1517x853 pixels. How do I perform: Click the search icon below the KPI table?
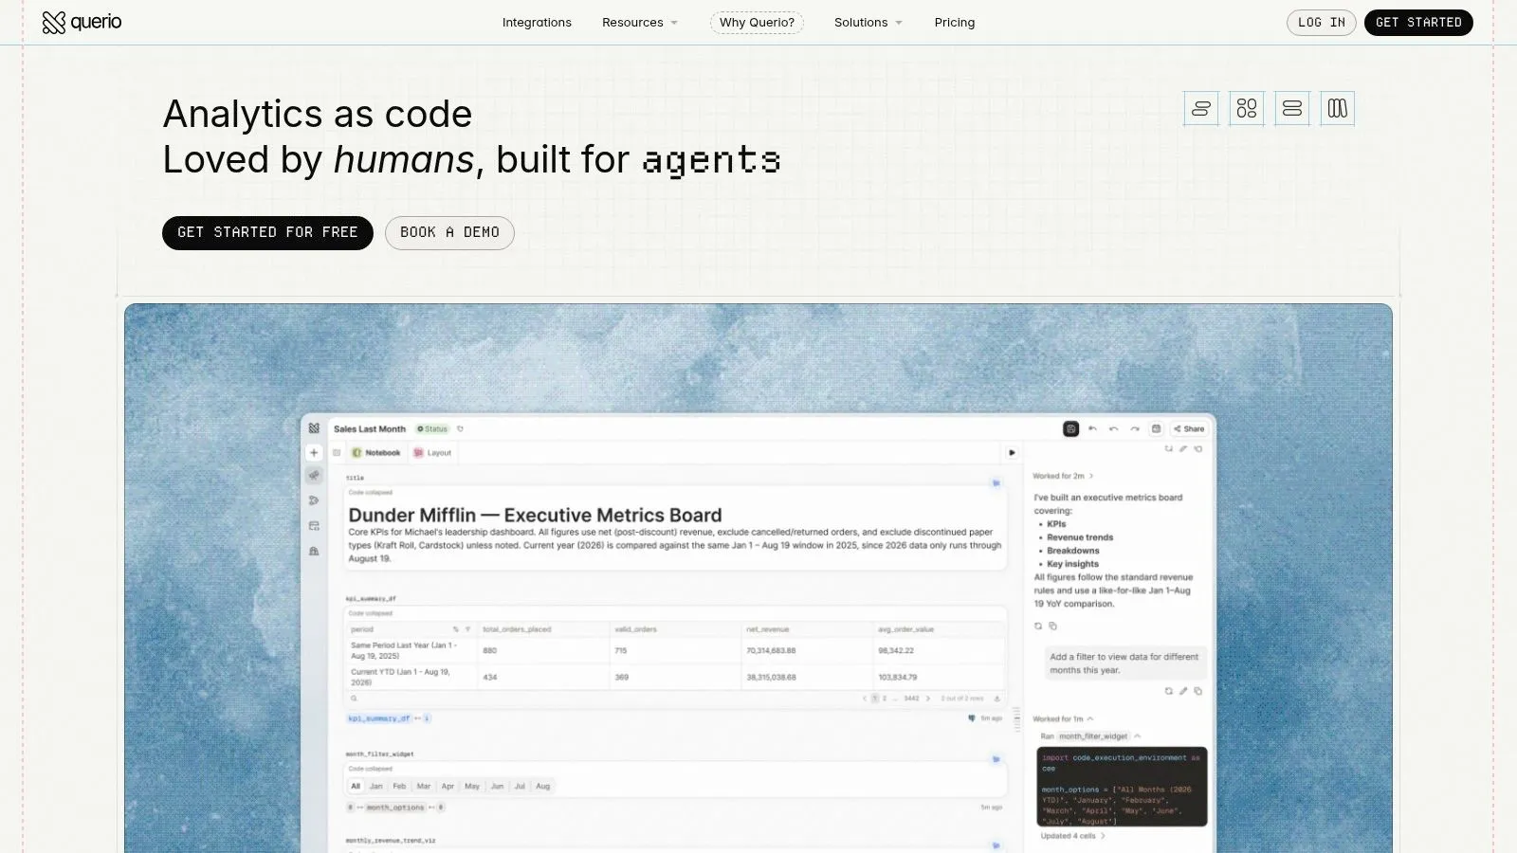click(x=354, y=699)
